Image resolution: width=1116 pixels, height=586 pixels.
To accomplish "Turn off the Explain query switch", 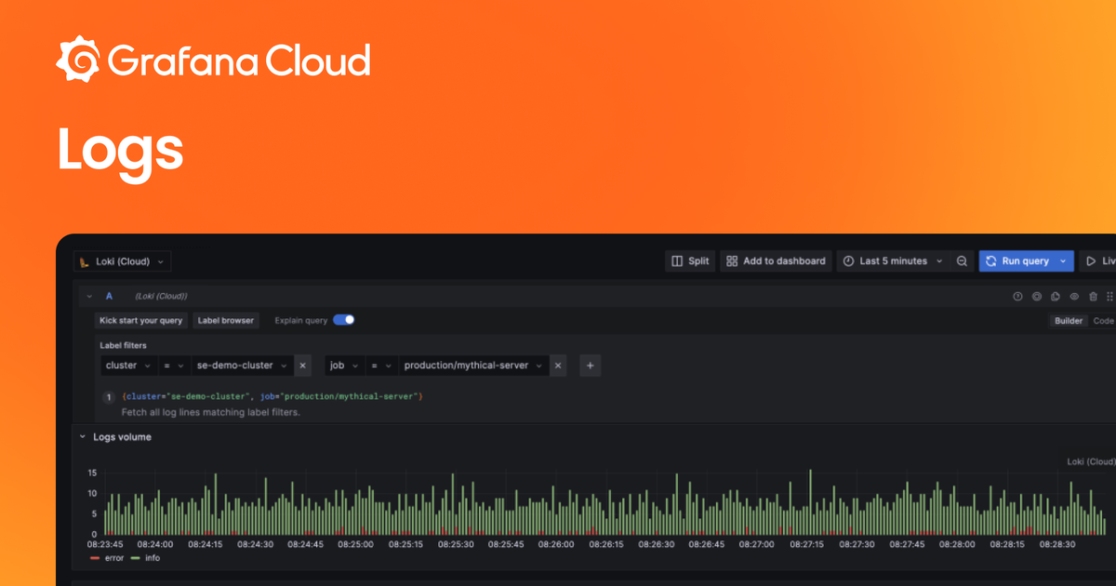I will [x=344, y=320].
